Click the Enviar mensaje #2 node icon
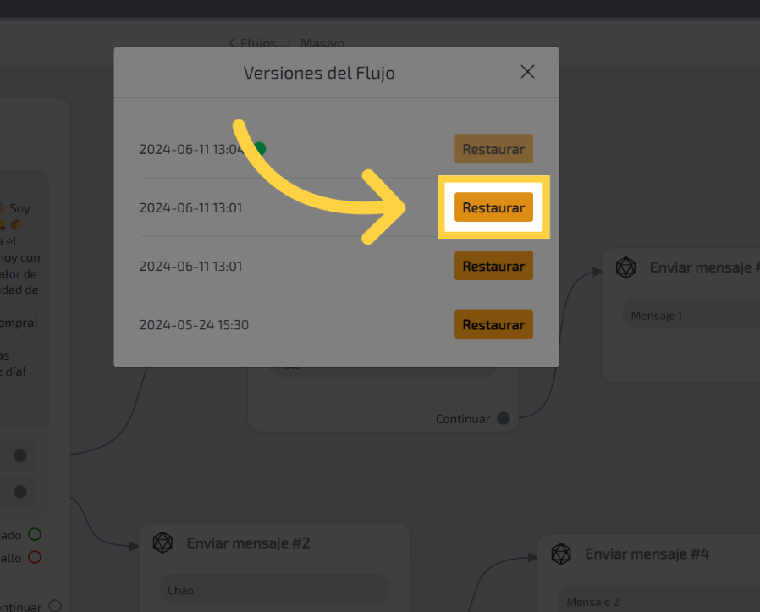760x612 pixels. tap(162, 543)
